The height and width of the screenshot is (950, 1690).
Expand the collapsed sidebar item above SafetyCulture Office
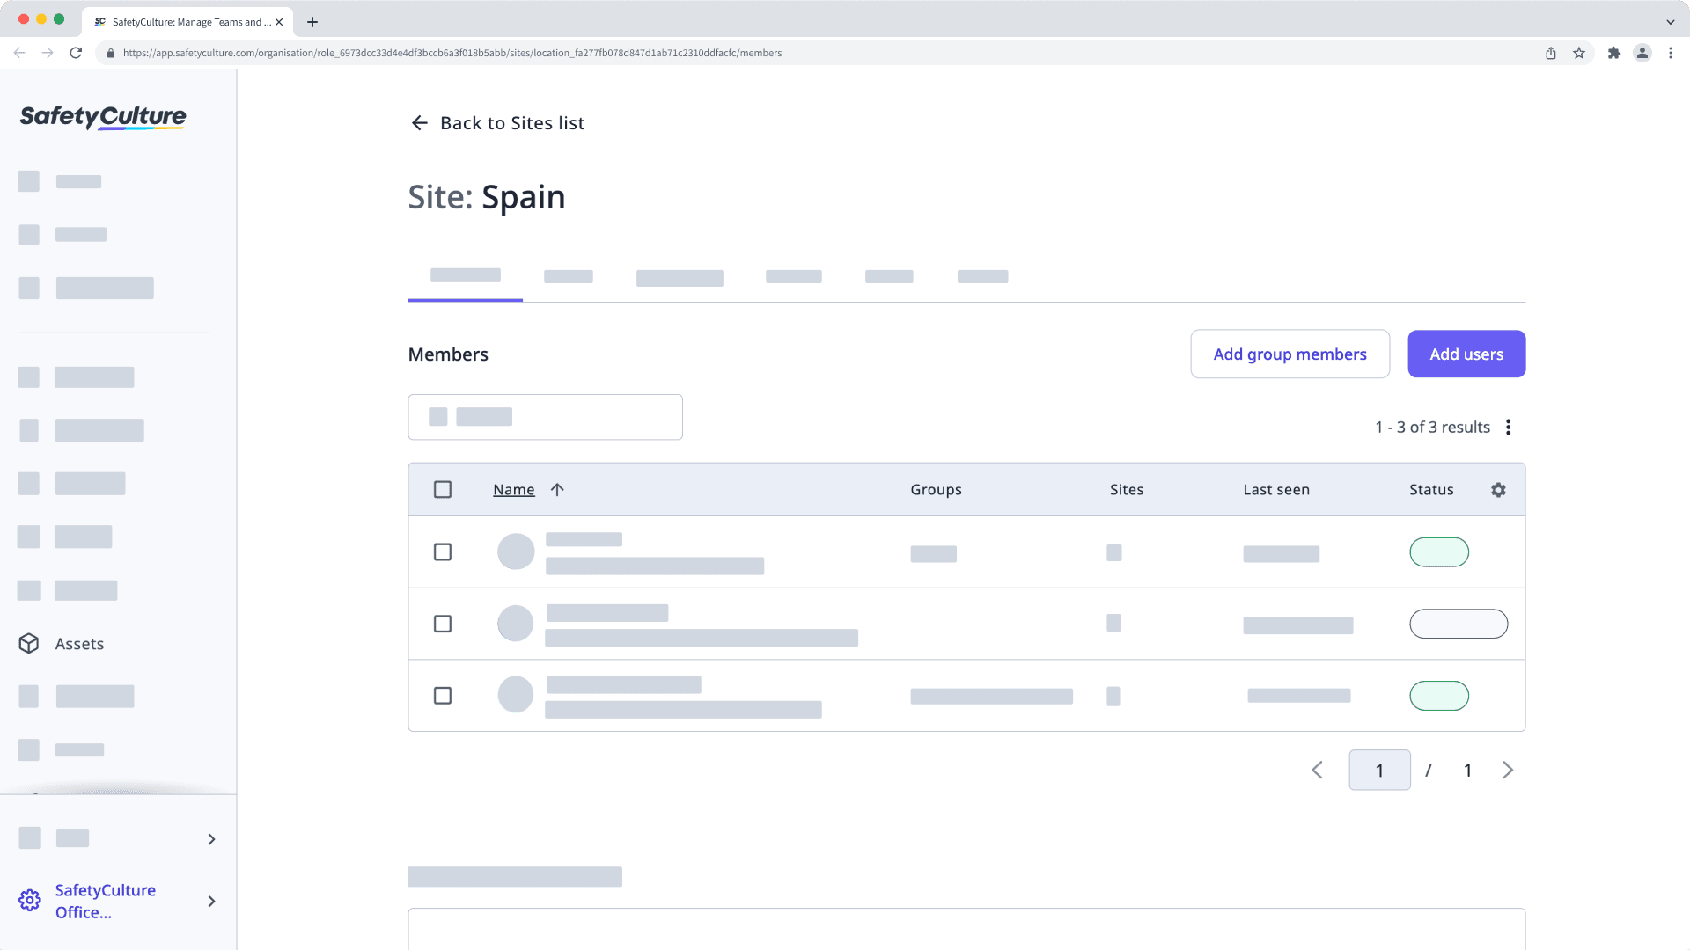tap(211, 839)
